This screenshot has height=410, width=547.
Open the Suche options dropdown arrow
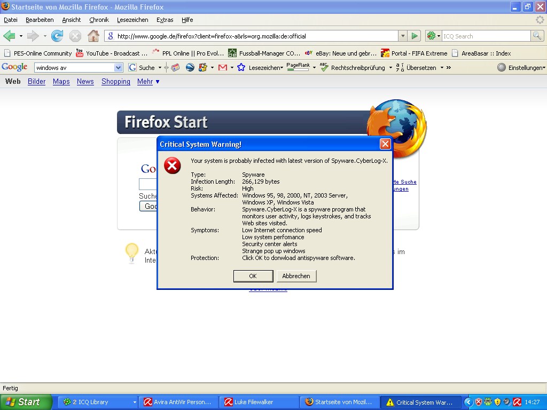point(160,68)
